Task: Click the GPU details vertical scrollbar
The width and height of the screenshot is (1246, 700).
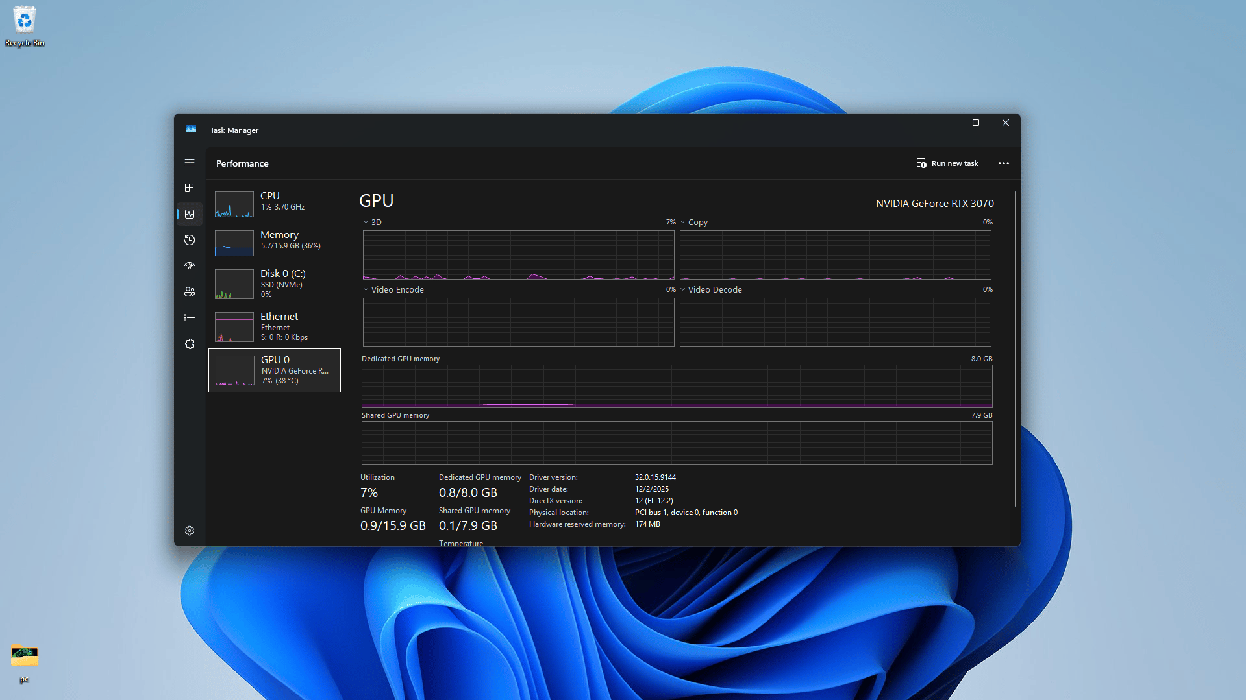Action: point(1015,350)
